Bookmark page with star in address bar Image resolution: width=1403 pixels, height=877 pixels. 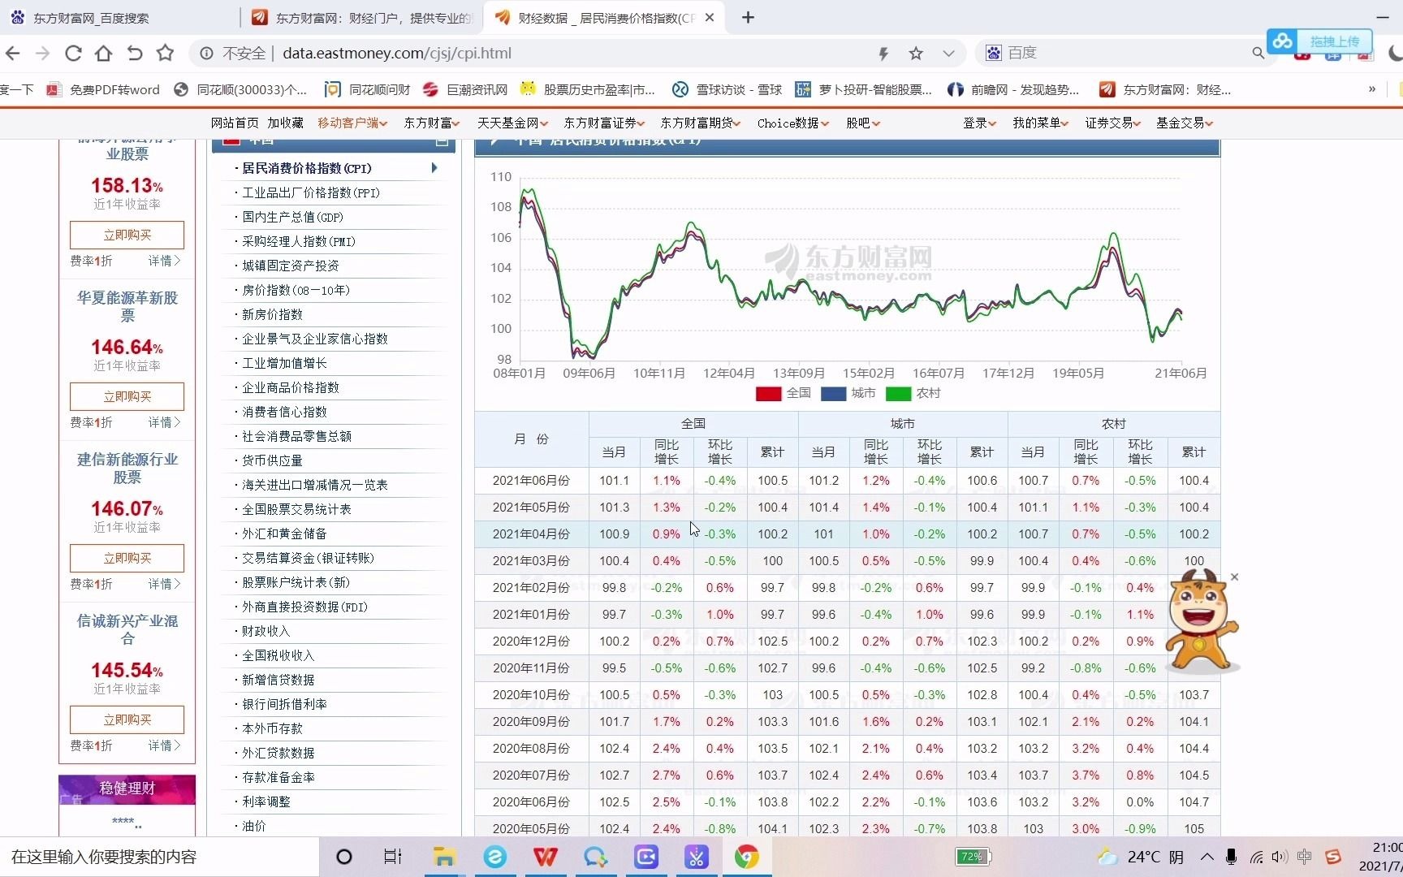click(x=916, y=54)
